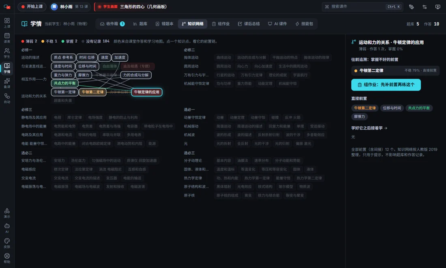Click 掌握 2 green legend item
Screen dimensions: 446x268
(x=69, y=41)
